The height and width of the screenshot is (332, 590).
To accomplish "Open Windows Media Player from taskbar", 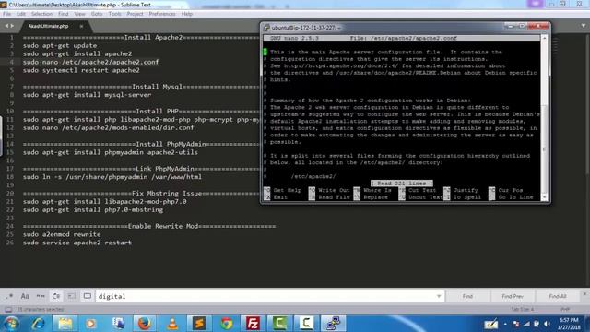I will click(91, 324).
